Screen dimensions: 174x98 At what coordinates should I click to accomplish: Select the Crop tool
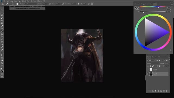point(2,21)
